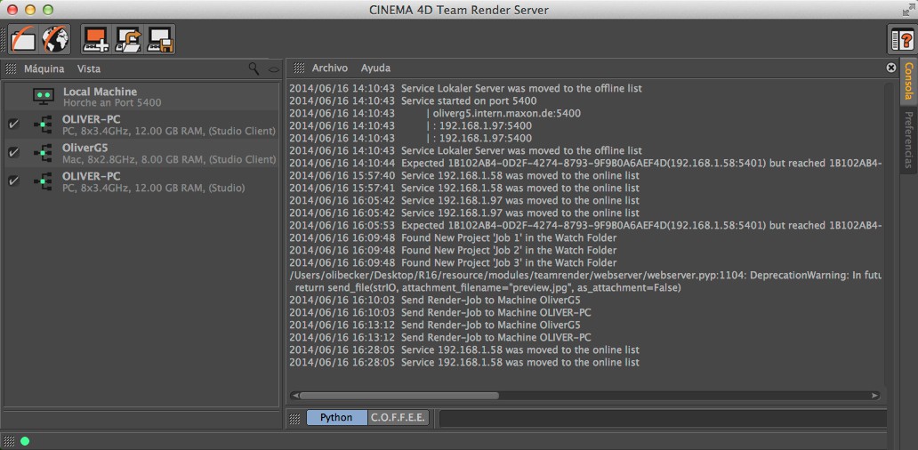
Task: Open the help book icon
Action: click(x=902, y=40)
